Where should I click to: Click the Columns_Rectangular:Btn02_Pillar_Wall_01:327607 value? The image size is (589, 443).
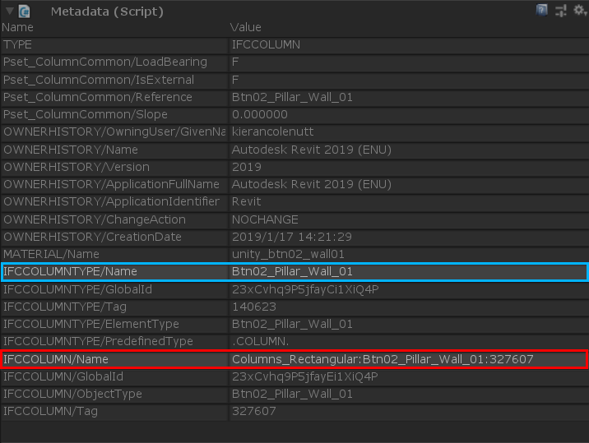409,359
